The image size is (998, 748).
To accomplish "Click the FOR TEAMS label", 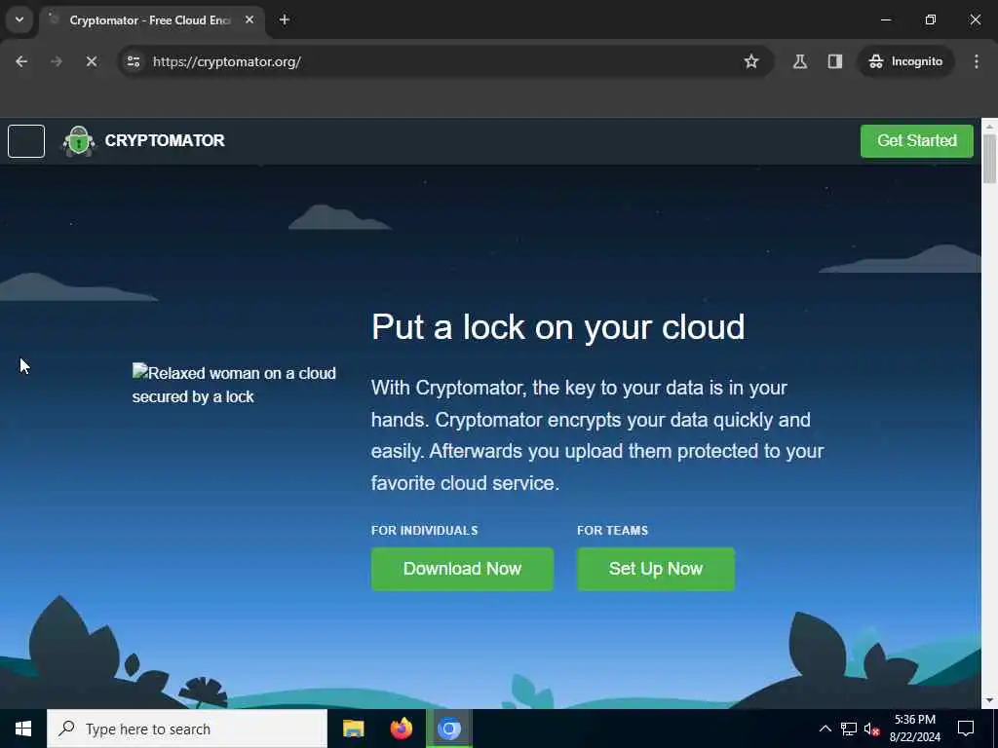I will tap(612, 531).
